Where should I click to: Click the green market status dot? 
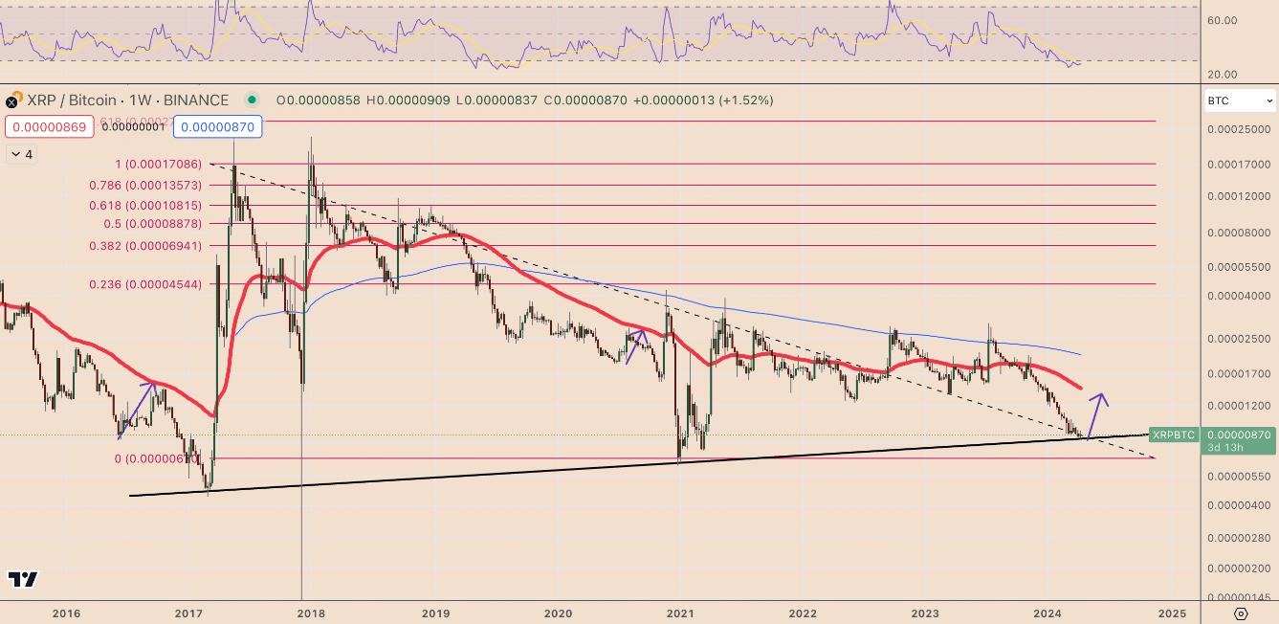[x=252, y=100]
